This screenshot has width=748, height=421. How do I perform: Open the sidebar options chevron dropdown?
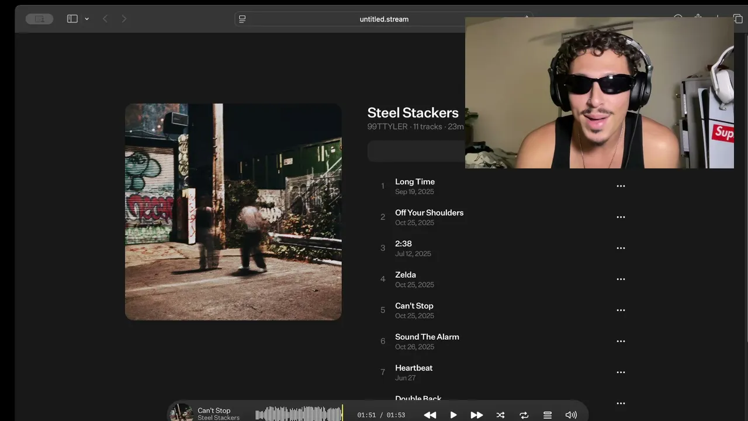[x=86, y=19]
